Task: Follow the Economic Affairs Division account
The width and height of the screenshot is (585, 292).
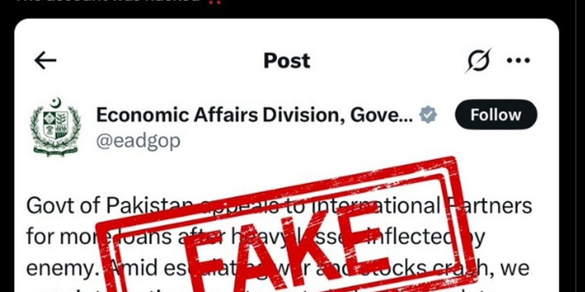Action: tap(496, 115)
